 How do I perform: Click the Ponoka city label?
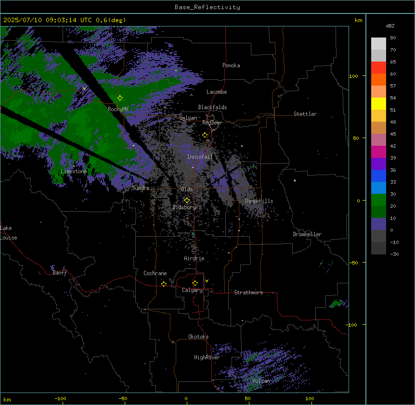coord(231,65)
